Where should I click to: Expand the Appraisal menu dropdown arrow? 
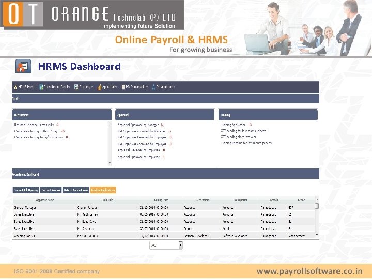[x=116, y=87]
